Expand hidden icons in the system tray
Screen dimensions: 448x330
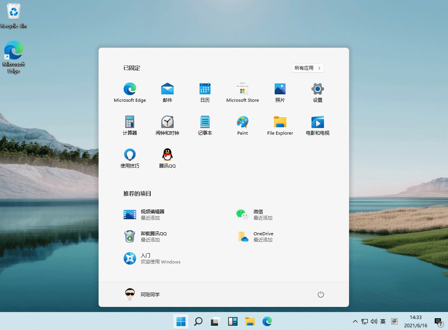(x=355, y=321)
